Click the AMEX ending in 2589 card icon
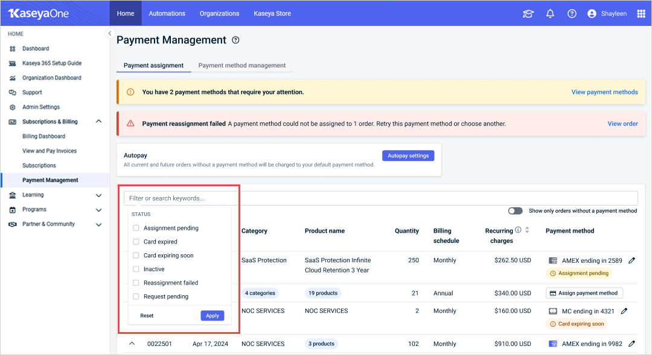652x355 pixels. (552, 260)
